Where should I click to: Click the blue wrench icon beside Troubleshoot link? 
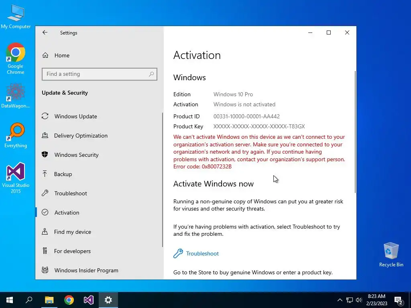coord(178,253)
